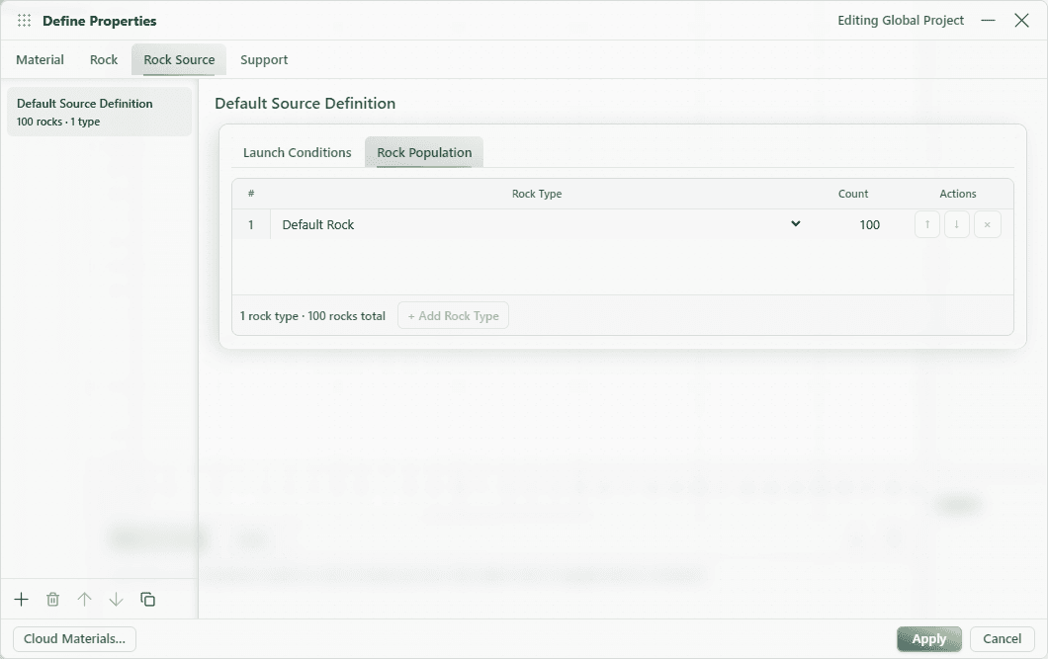Move Default Rock row down
The height and width of the screenshot is (659, 1048).
tap(956, 224)
